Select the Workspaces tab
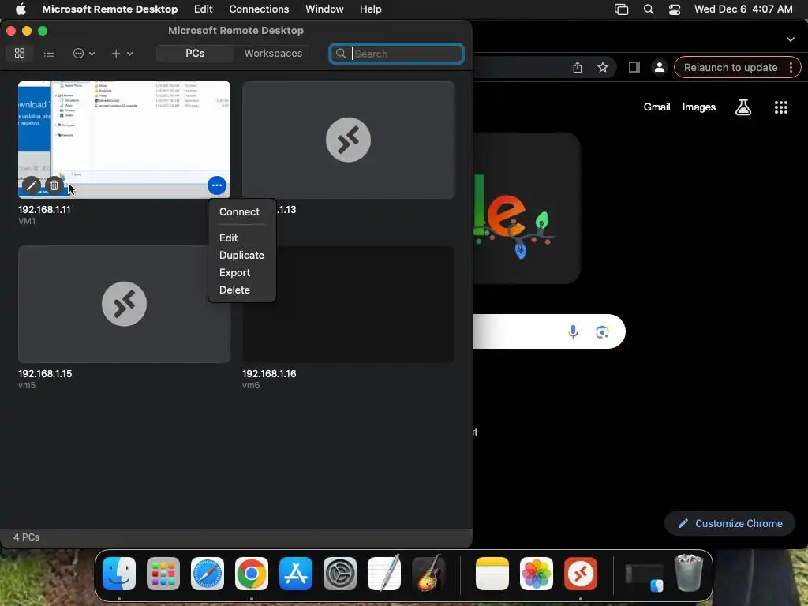The image size is (808, 606). (273, 53)
